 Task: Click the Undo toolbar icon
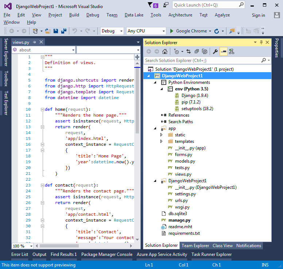pos(74,31)
